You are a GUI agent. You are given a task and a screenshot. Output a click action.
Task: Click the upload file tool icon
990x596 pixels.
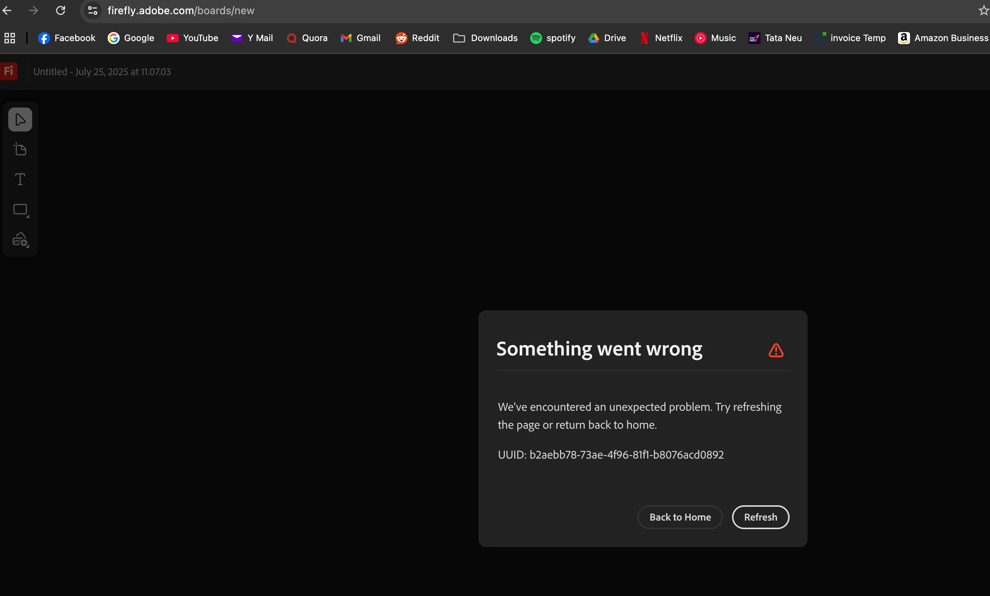click(20, 149)
